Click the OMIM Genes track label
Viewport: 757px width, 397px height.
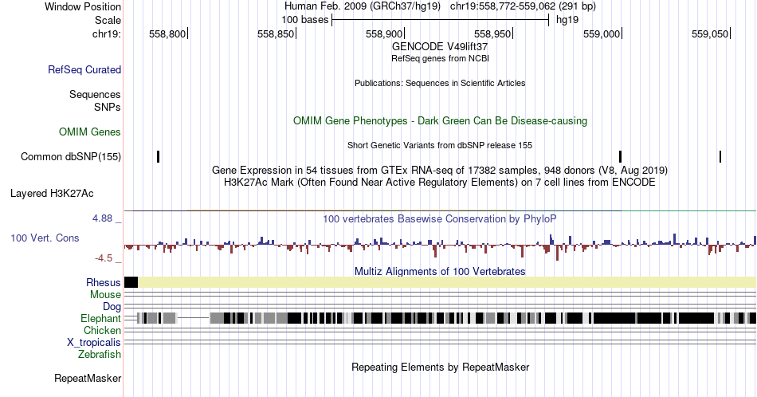click(x=90, y=132)
